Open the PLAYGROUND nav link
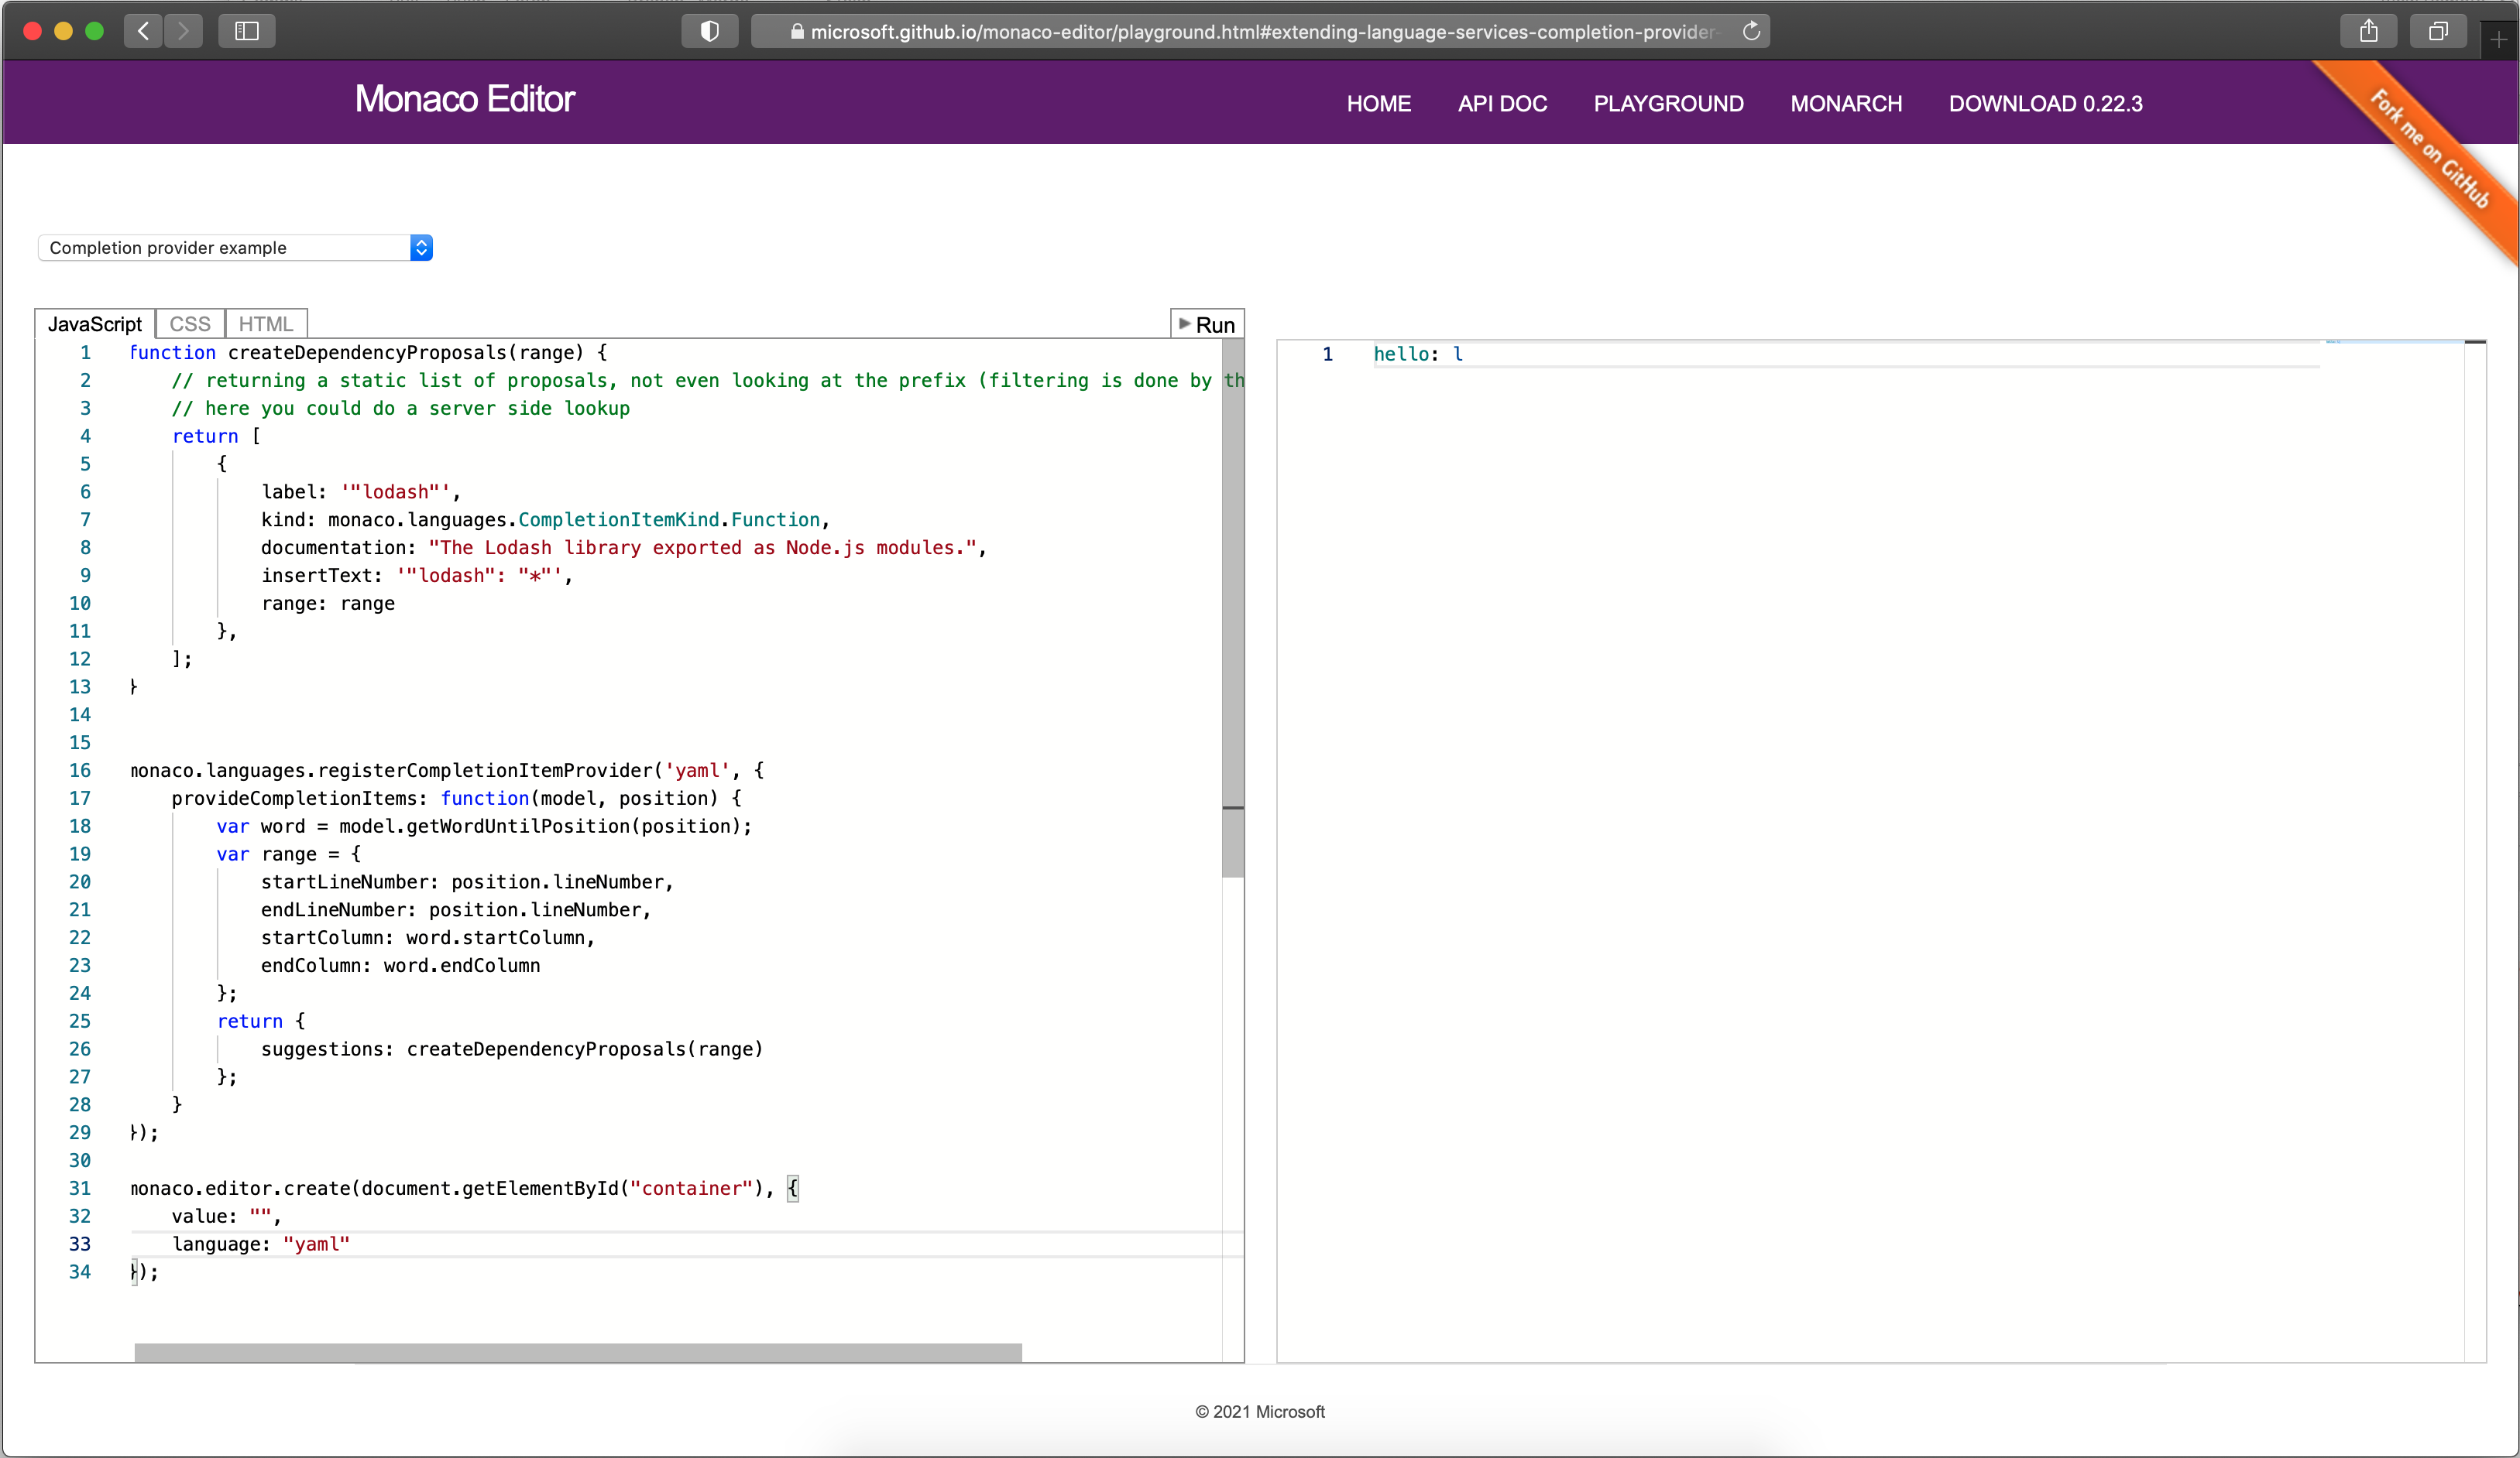2520x1458 pixels. click(1668, 103)
